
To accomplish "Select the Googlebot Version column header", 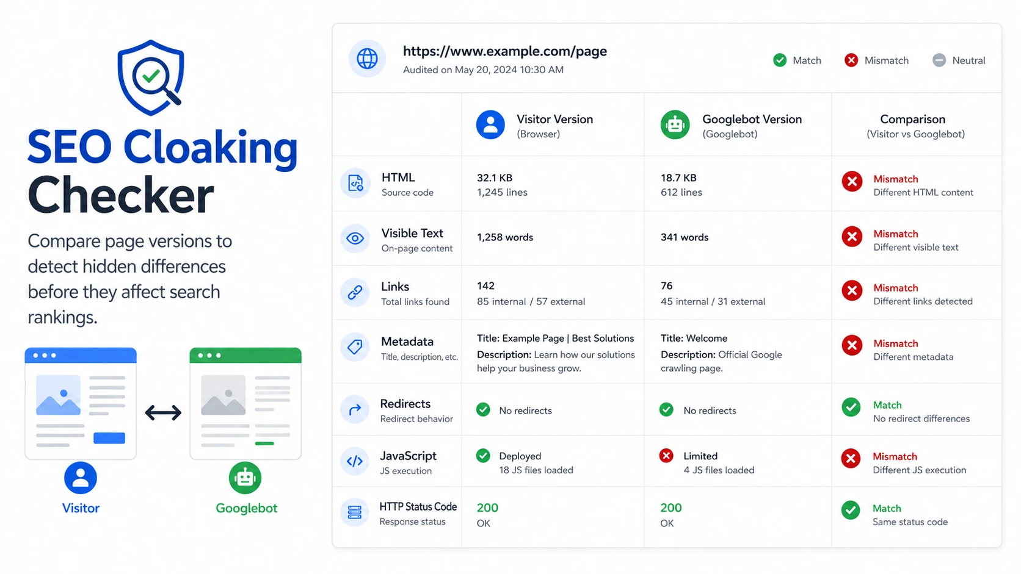I will (x=738, y=125).
